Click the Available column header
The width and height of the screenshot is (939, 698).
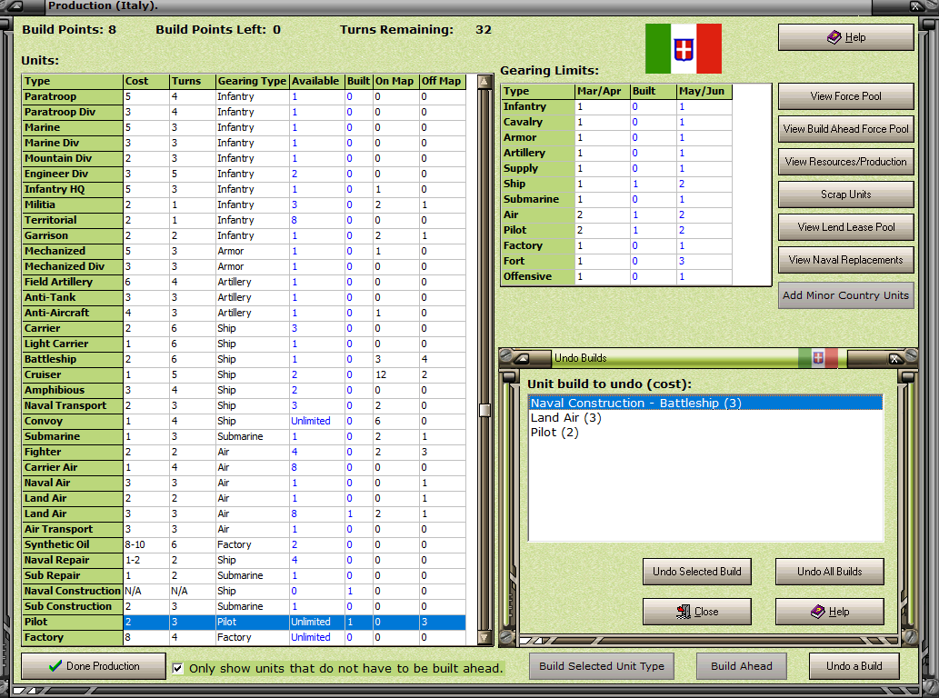316,82
